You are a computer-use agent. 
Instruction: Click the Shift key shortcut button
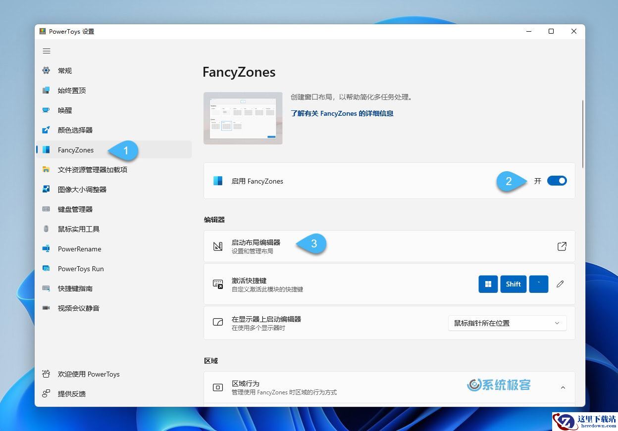(x=514, y=284)
